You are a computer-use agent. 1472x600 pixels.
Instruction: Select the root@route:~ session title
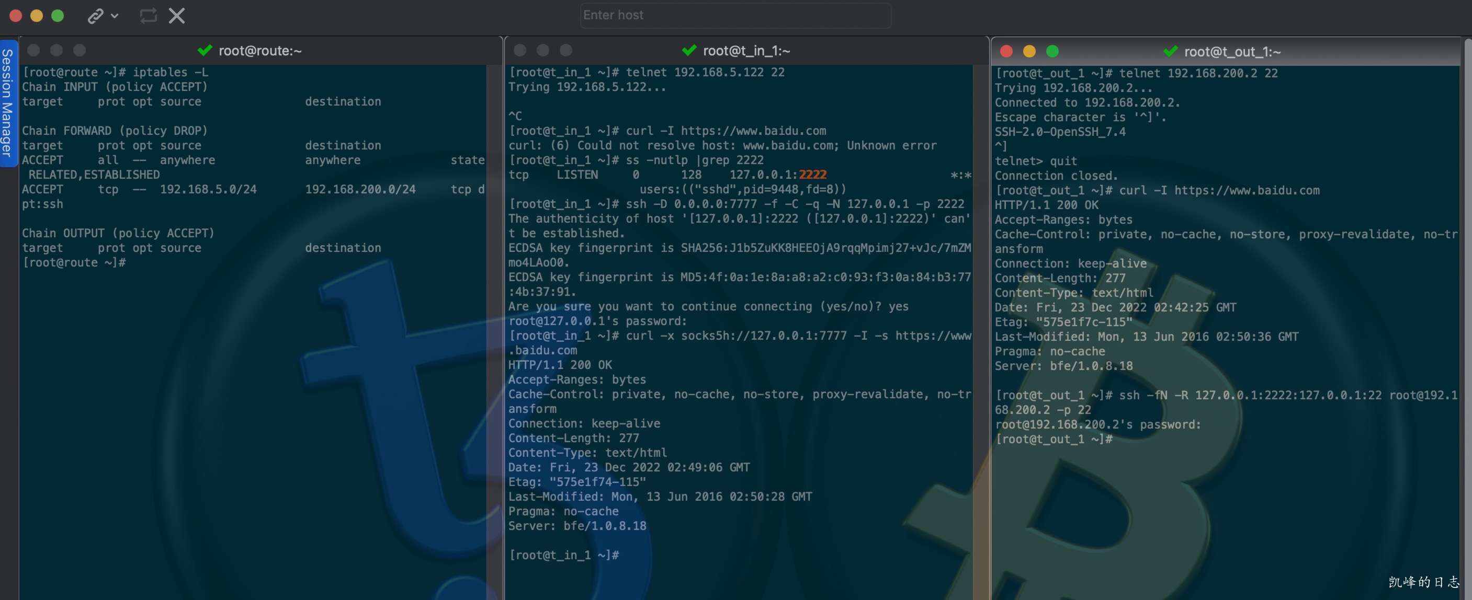(260, 51)
